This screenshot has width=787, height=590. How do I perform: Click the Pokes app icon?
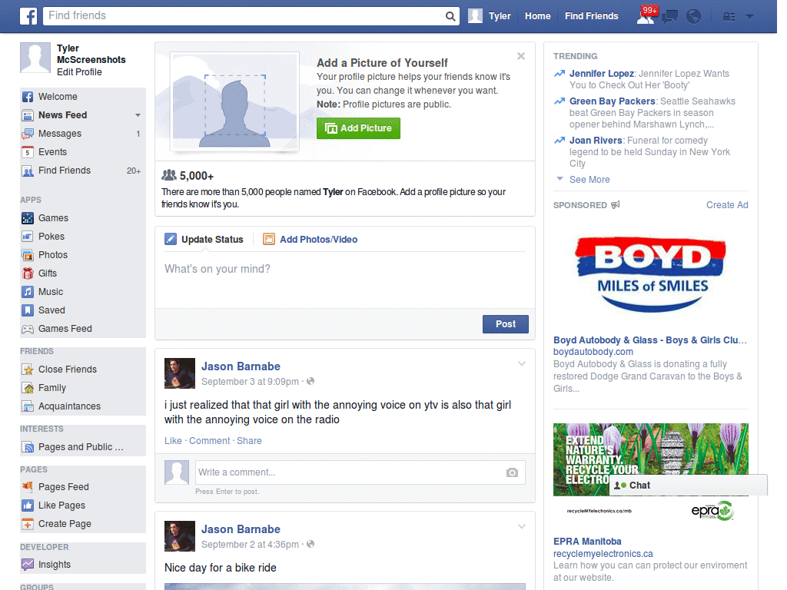(x=28, y=237)
